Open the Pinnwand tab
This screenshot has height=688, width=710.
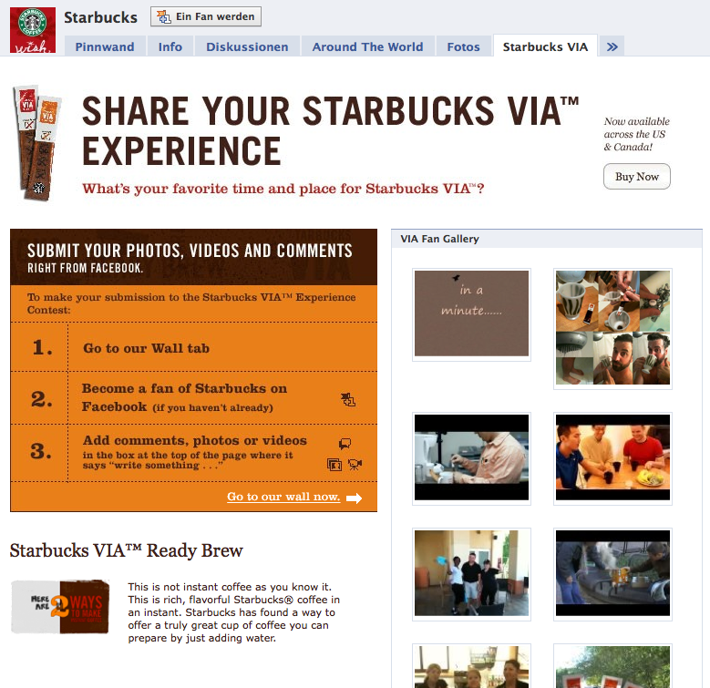click(105, 46)
